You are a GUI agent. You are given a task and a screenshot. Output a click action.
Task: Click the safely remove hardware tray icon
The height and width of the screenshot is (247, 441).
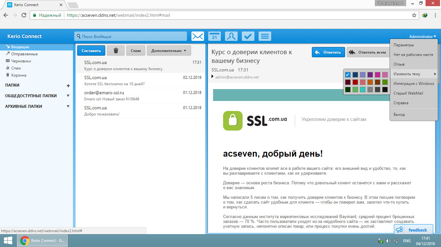click(x=380, y=241)
